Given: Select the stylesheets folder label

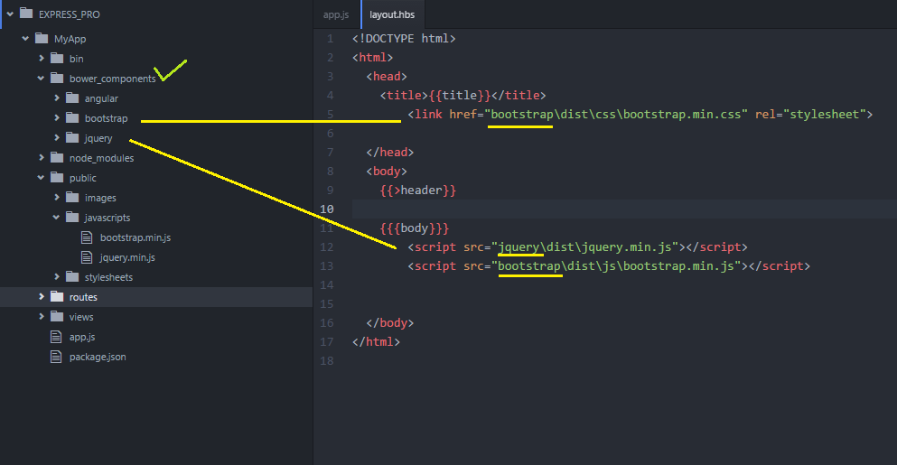Looking at the screenshot, I should coord(108,277).
